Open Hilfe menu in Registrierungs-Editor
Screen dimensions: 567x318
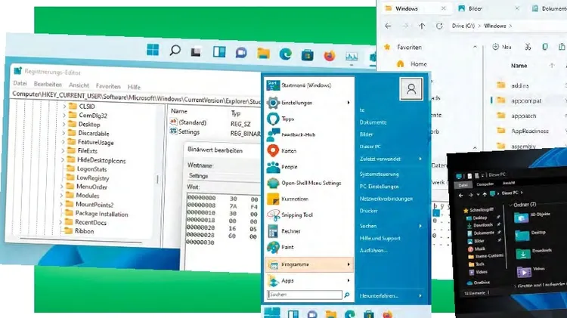click(134, 87)
